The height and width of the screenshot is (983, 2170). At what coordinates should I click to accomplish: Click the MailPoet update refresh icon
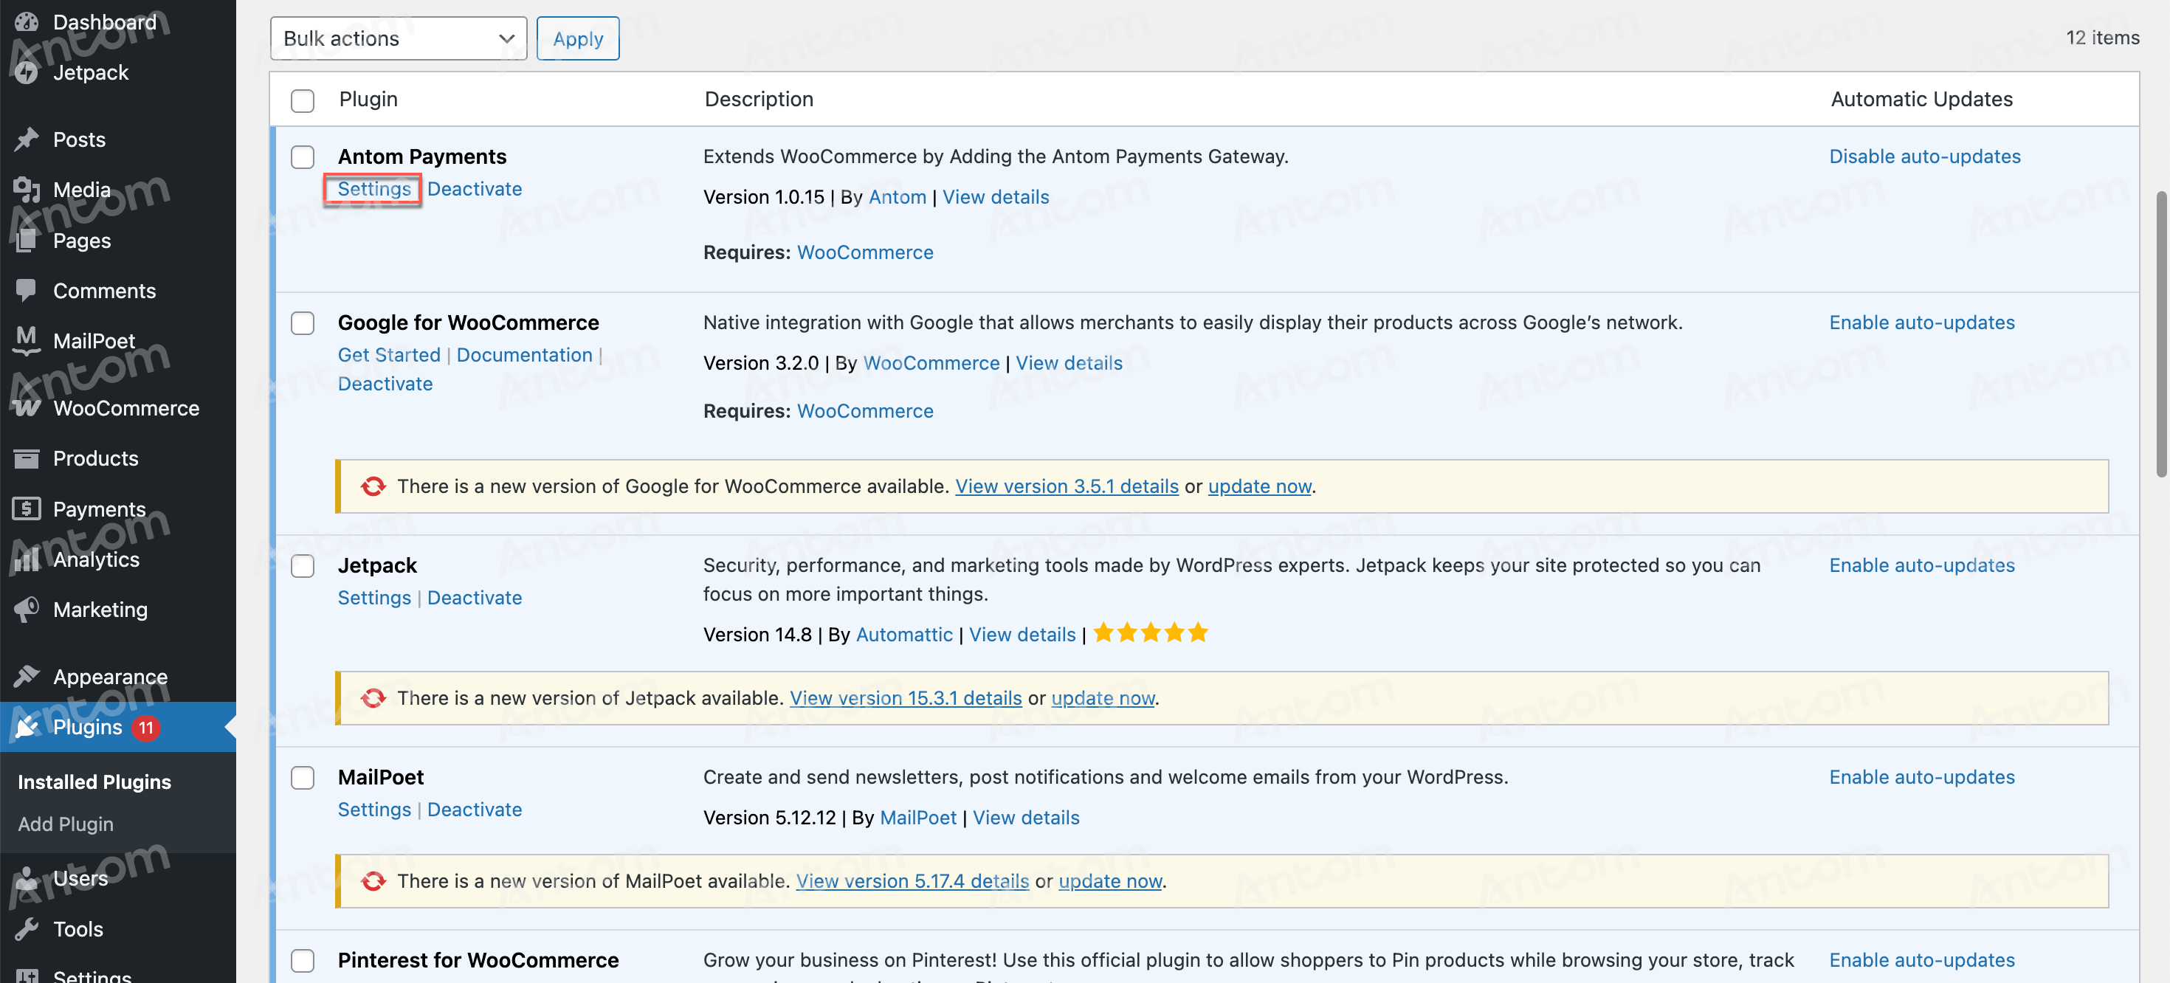tap(373, 881)
